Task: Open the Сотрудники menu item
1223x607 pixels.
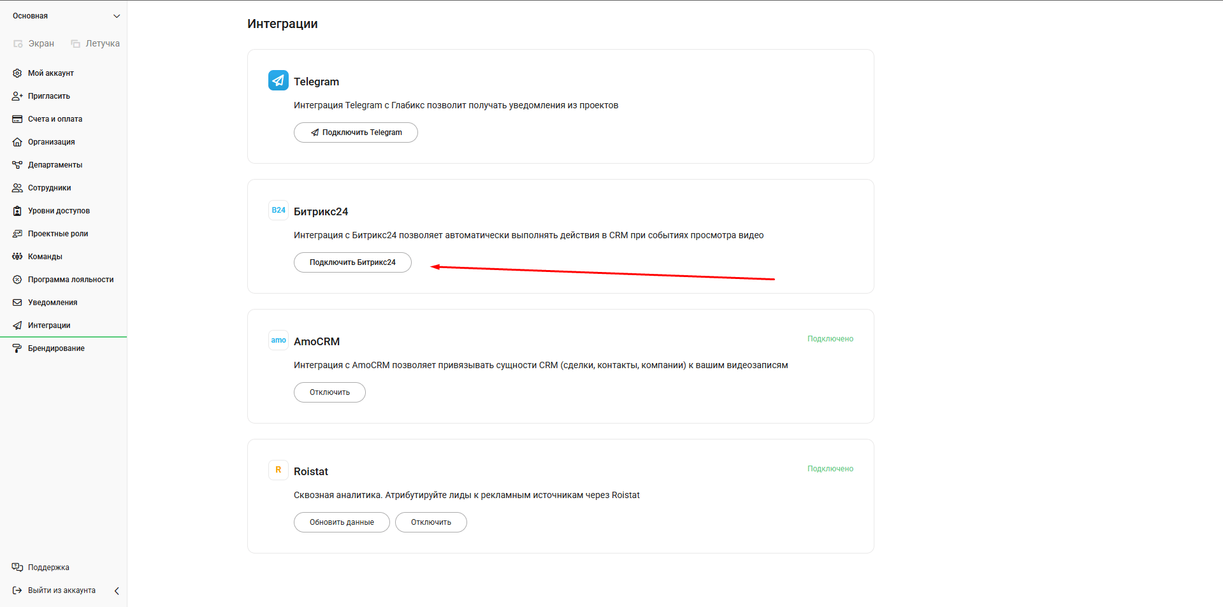Action: point(49,188)
